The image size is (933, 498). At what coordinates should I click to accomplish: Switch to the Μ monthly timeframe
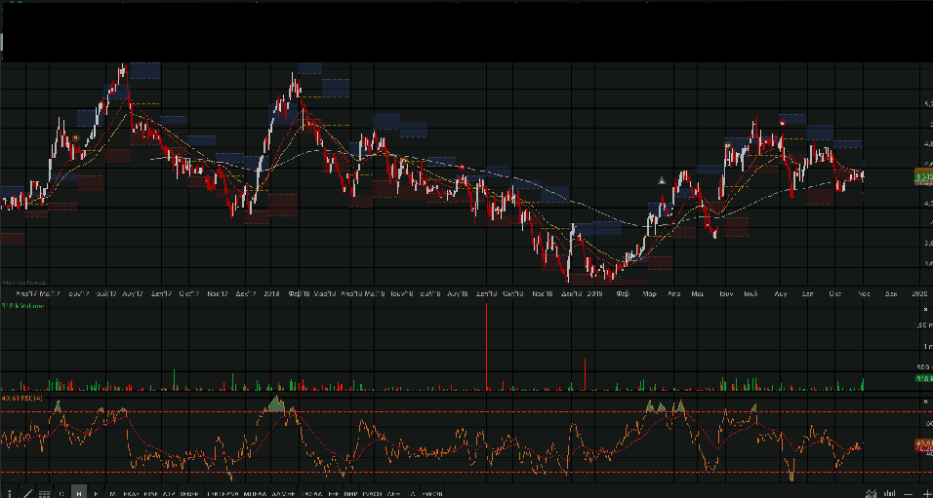[x=112, y=494]
